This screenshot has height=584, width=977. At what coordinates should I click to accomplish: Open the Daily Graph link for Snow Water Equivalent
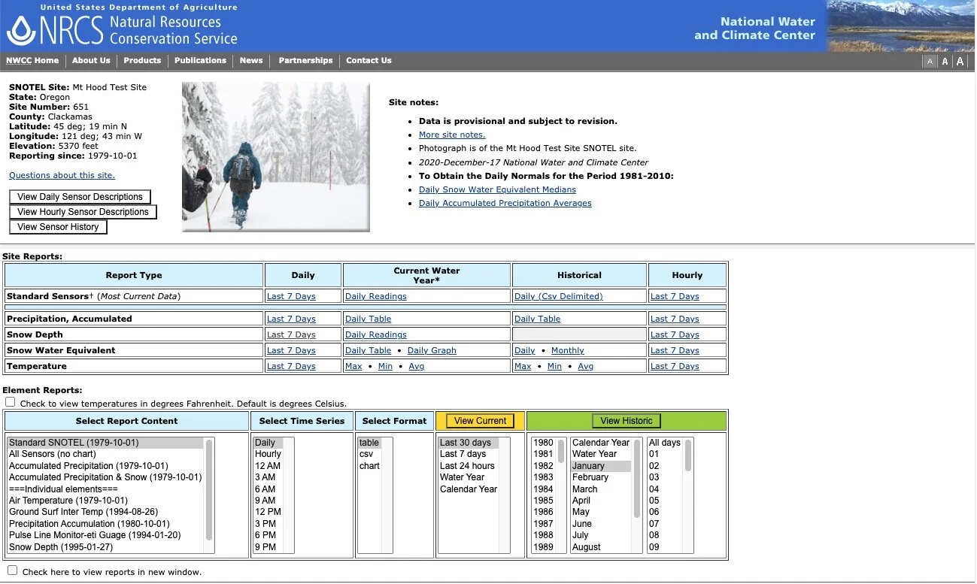432,350
